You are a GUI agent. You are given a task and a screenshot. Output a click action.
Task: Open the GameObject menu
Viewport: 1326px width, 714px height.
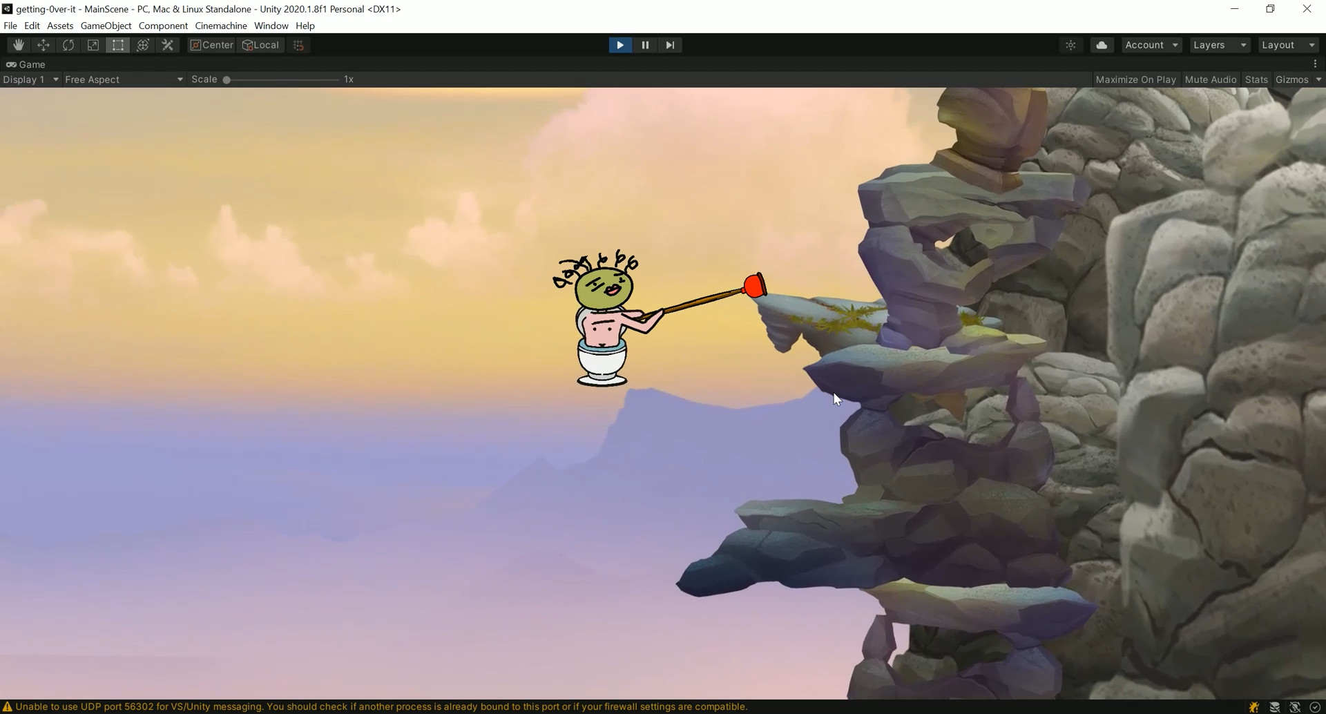pyautogui.click(x=106, y=26)
